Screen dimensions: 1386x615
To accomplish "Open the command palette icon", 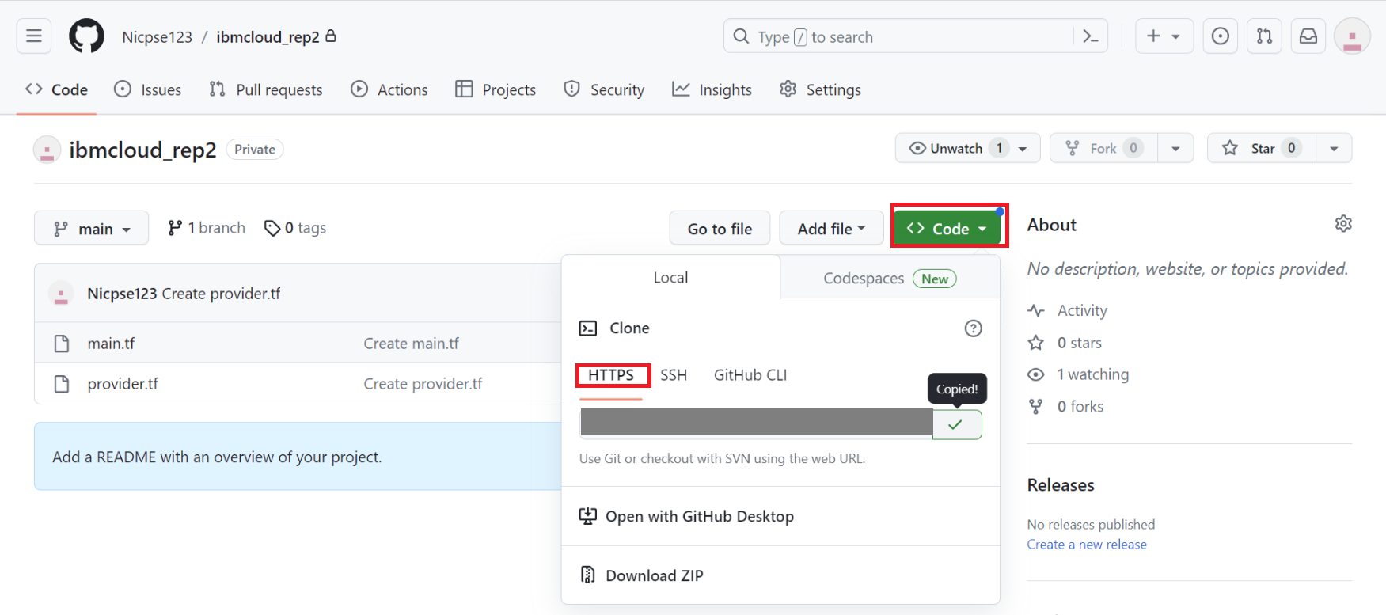I will pyautogui.click(x=1090, y=36).
